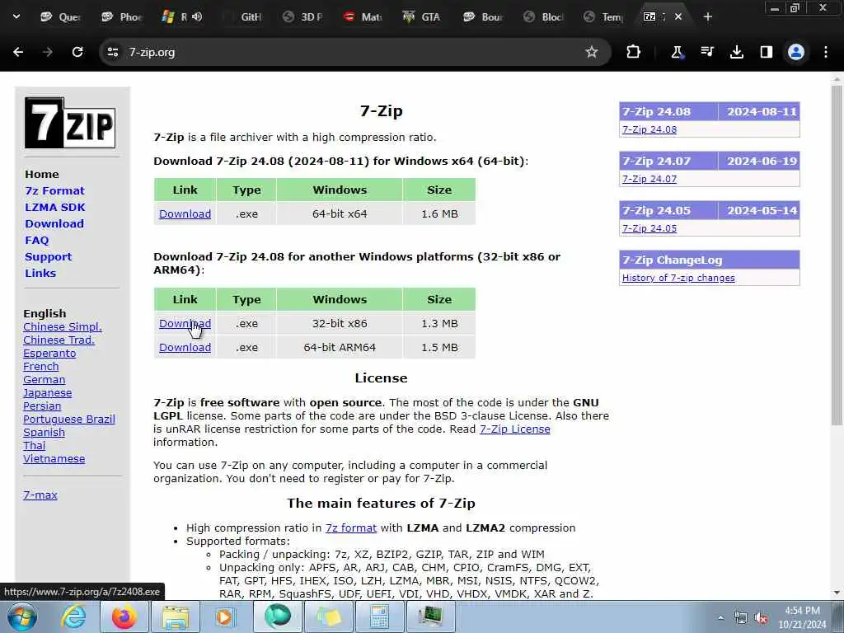Switch language to Portuguese Brazil

coord(69,419)
